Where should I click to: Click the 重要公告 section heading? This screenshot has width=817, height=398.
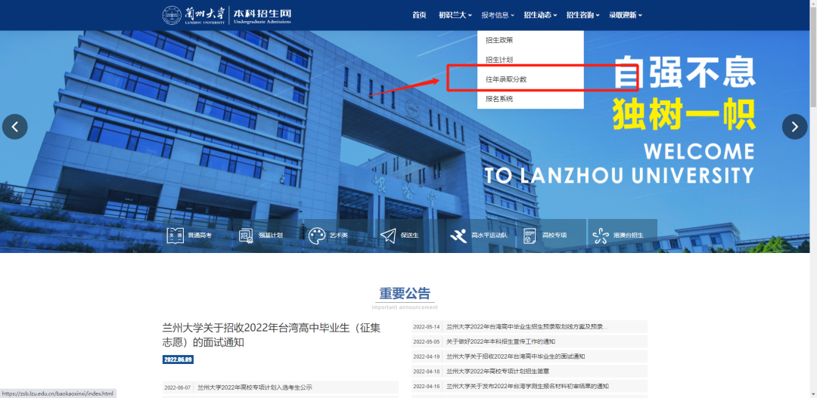point(405,293)
